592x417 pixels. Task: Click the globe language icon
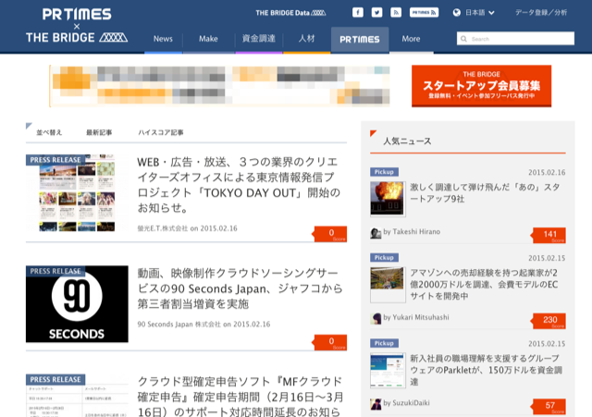click(x=456, y=12)
